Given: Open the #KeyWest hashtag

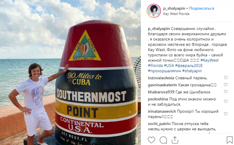Looking at the screenshot, I should pos(210,60).
